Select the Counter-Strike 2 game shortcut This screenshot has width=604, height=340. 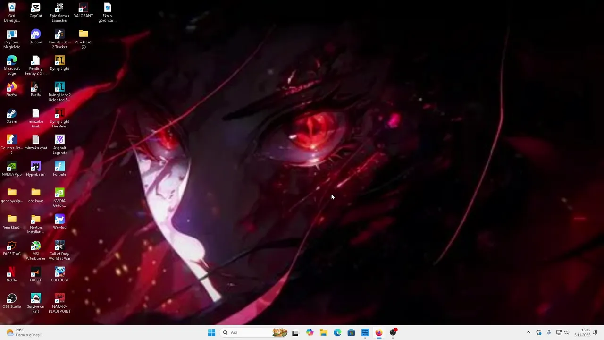coord(12,145)
